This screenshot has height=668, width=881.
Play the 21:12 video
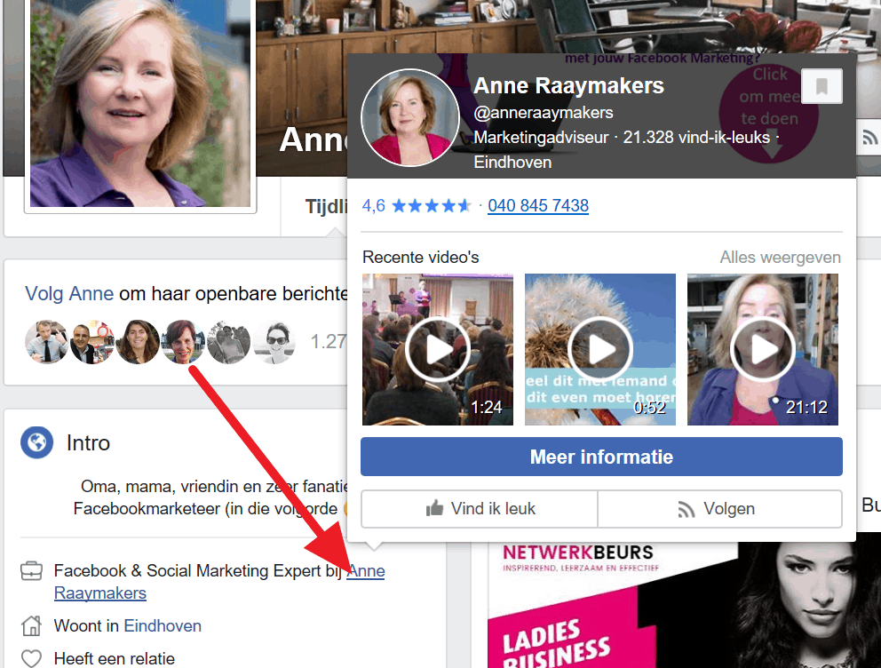[x=763, y=349]
